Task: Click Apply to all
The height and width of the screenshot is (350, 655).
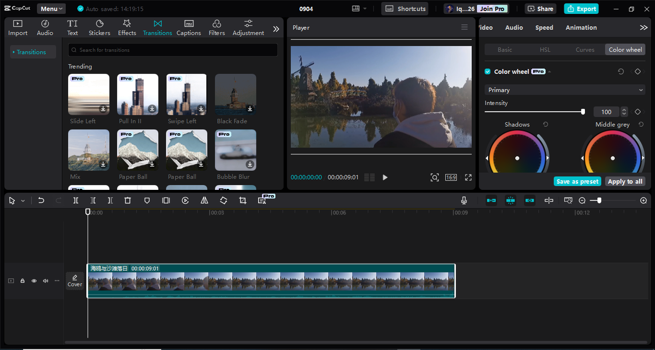Action: coord(625,182)
